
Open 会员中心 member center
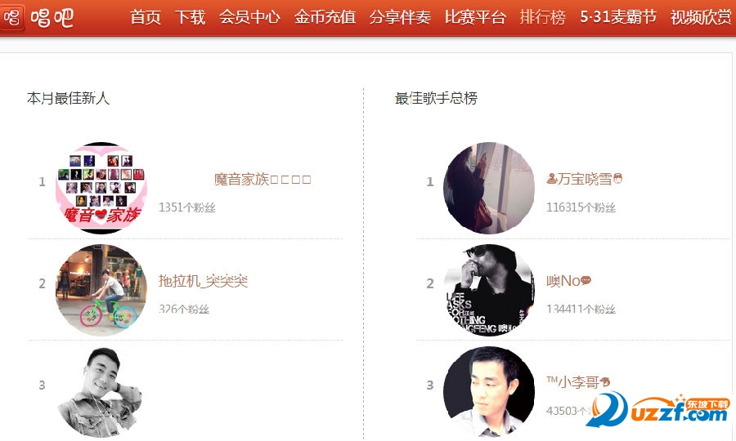(x=249, y=17)
